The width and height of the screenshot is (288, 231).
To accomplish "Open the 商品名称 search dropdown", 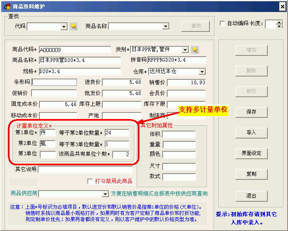I will pyautogui.click(x=166, y=26).
